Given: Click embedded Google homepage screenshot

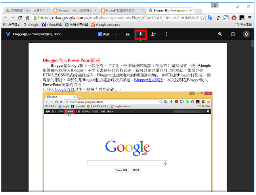Looking at the screenshot, I should click(128, 141).
